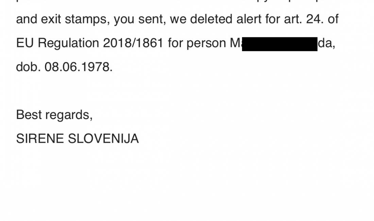Click the word stamps
Image resolution: width=374 pixels, height=221 pixels.
point(86,20)
